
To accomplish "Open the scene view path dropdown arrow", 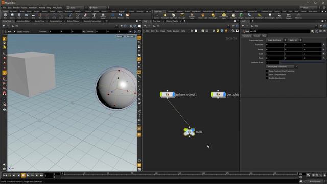I will click(116, 26).
